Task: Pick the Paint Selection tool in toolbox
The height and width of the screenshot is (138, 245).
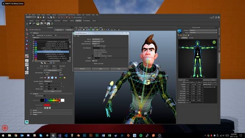Action: [x=27, y=38]
